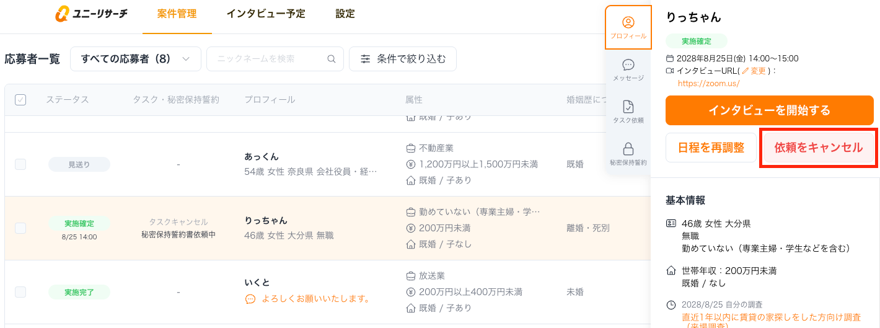880x328 pixels.
Task: Open the 設定 tab
Action: coord(345,14)
